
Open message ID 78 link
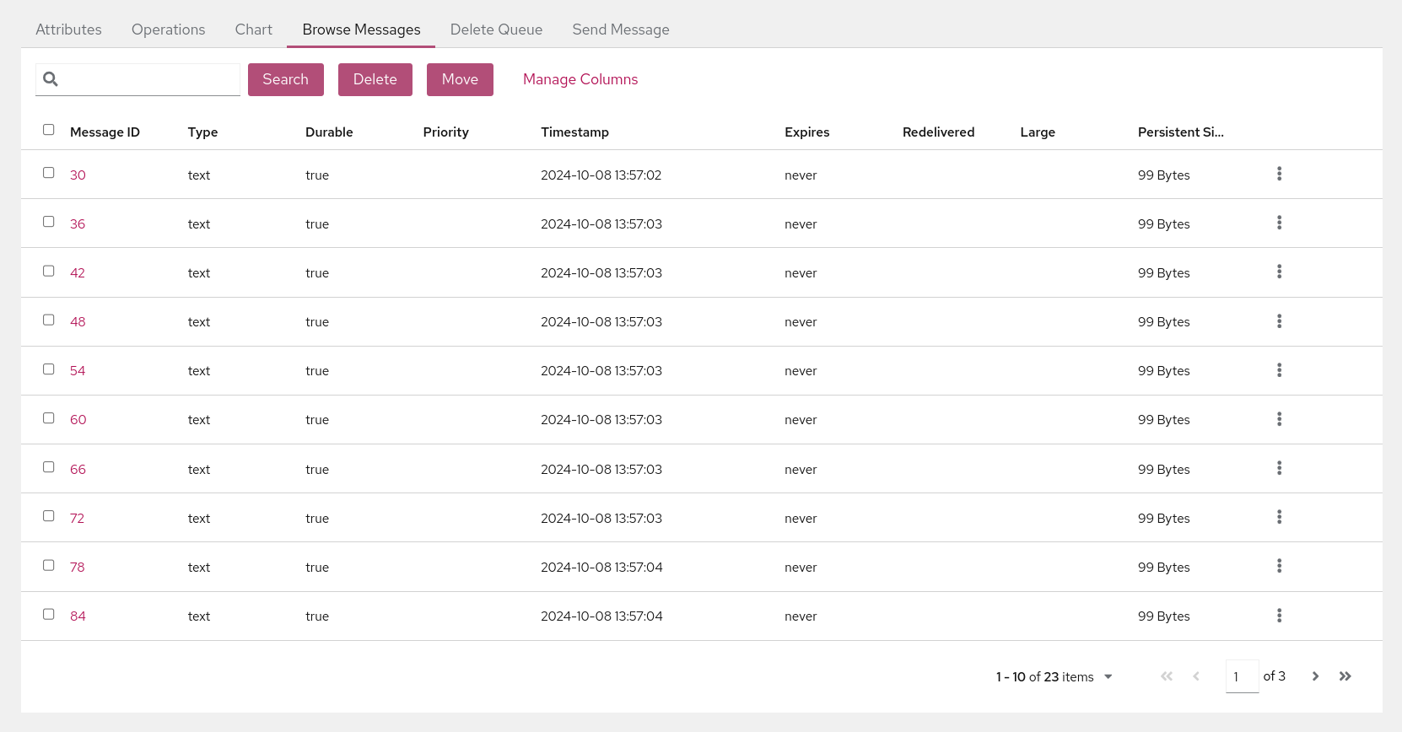pyautogui.click(x=77, y=567)
